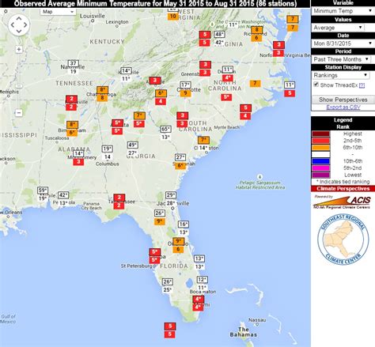
Task: Click the red 4* marker at Durham
Action: click(x=227, y=77)
